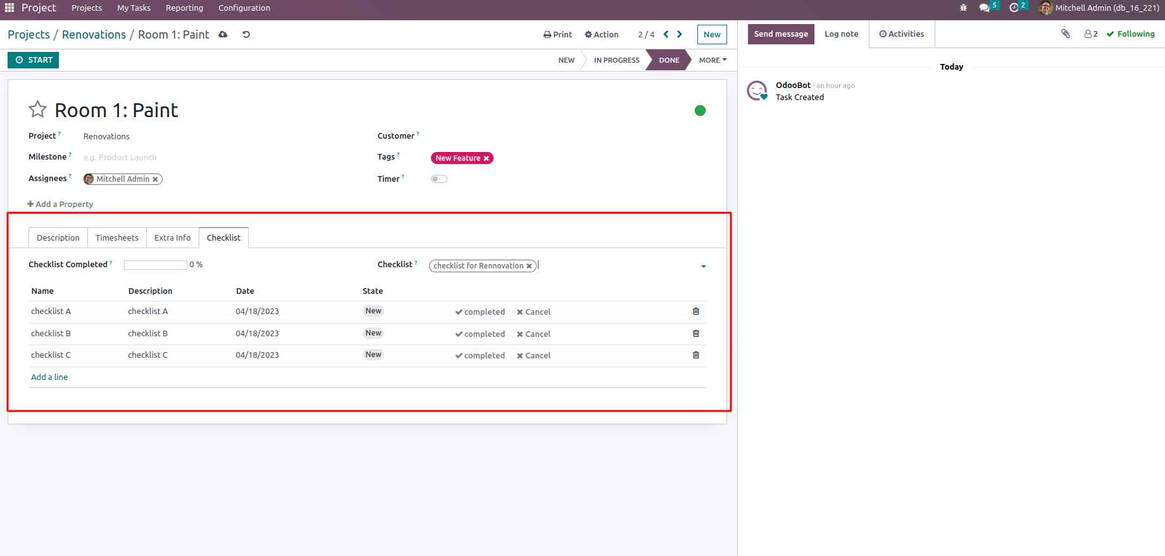This screenshot has width=1165, height=556.
Task: Click the START timer button
Action: click(x=34, y=60)
